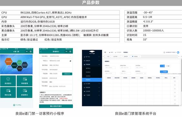Collapse the expanded third sidebar menu group

pos(92,64)
